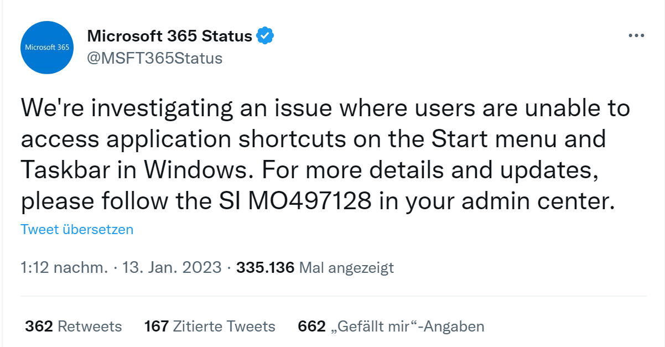Click the @MSFT365Status handle
This screenshot has height=347, width=665.
pyautogui.click(x=155, y=58)
